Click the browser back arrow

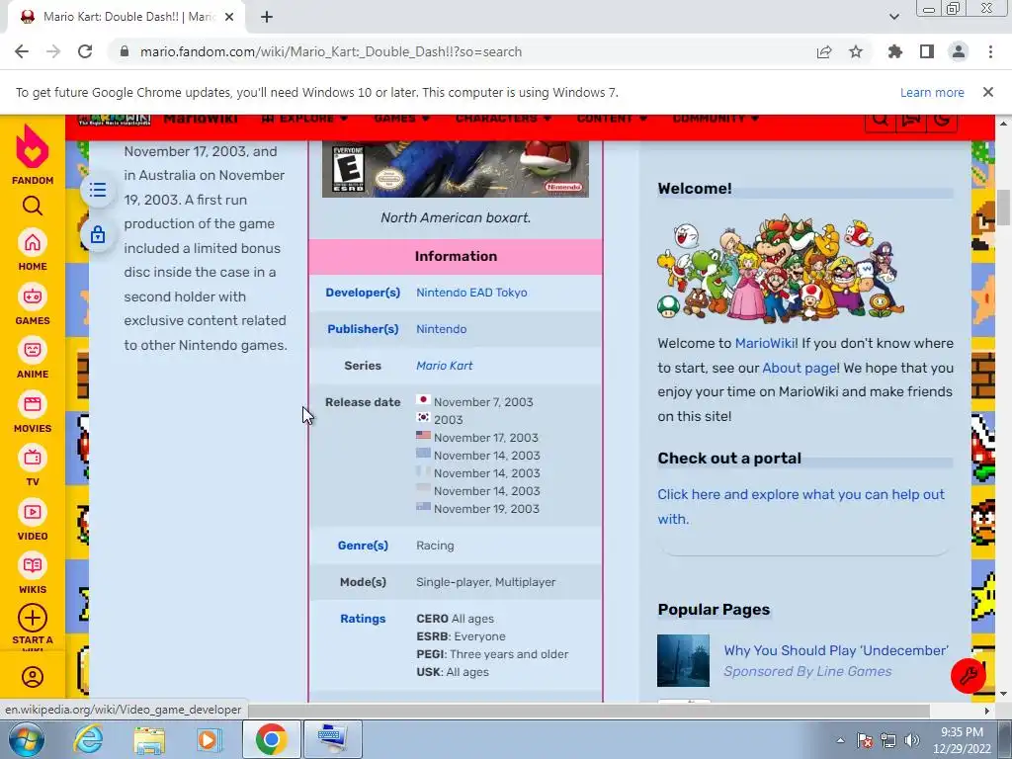pos(22,51)
